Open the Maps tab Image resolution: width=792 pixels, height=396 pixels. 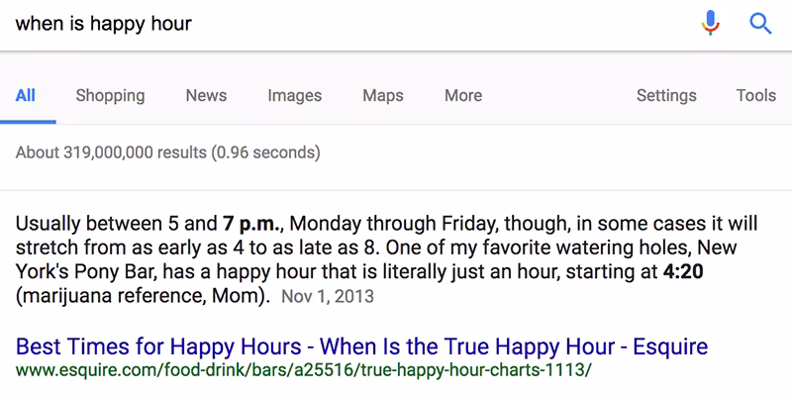pyautogui.click(x=383, y=96)
